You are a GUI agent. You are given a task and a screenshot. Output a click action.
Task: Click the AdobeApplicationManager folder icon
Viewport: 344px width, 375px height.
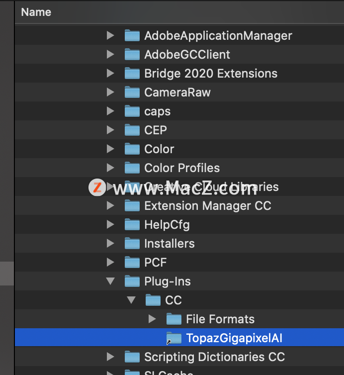click(x=132, y=35)
